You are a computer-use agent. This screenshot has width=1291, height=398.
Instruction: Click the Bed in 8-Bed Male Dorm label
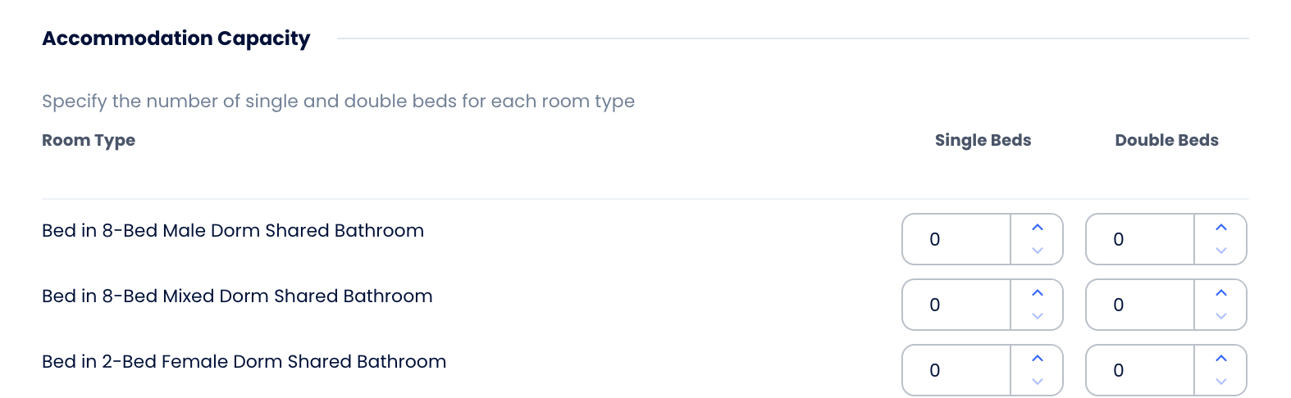(233, 231)
